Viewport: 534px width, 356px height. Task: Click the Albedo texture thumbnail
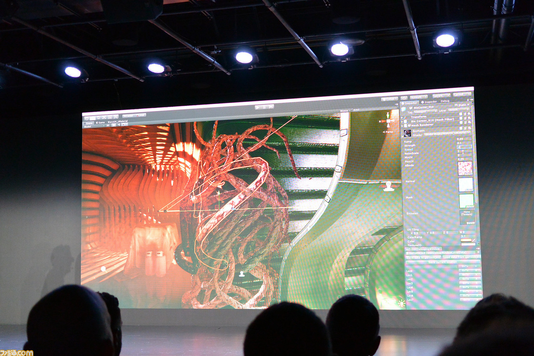click(x=465, y=168)
